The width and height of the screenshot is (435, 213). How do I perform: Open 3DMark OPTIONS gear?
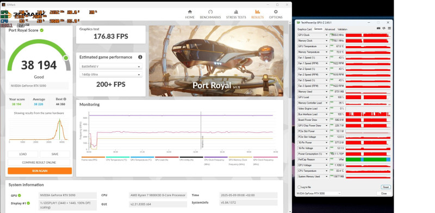[x=276, y=12]
